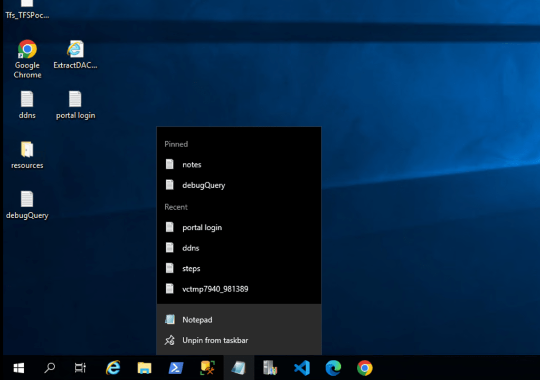
Task: Select portal login file on desktop
Action: tap(75, 105)
